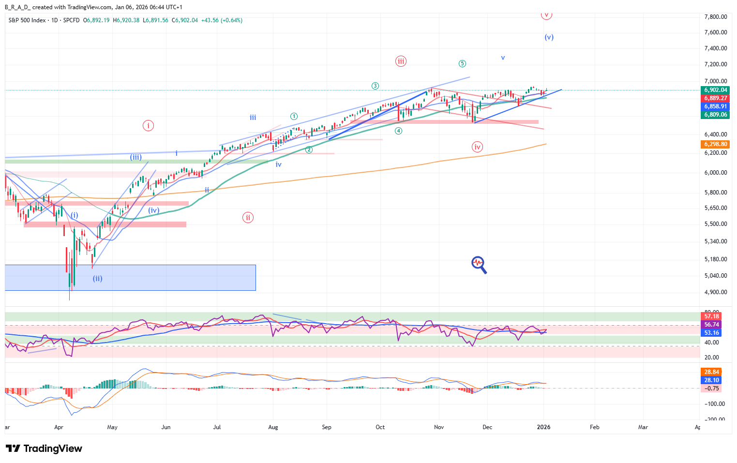Select the red circled iii wave label
The image size is (737, 463).
[x=401, y=61]
